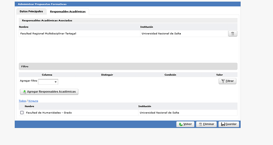Click the green Volver arrow icon
273x145 pixels.
click(181, 125)
